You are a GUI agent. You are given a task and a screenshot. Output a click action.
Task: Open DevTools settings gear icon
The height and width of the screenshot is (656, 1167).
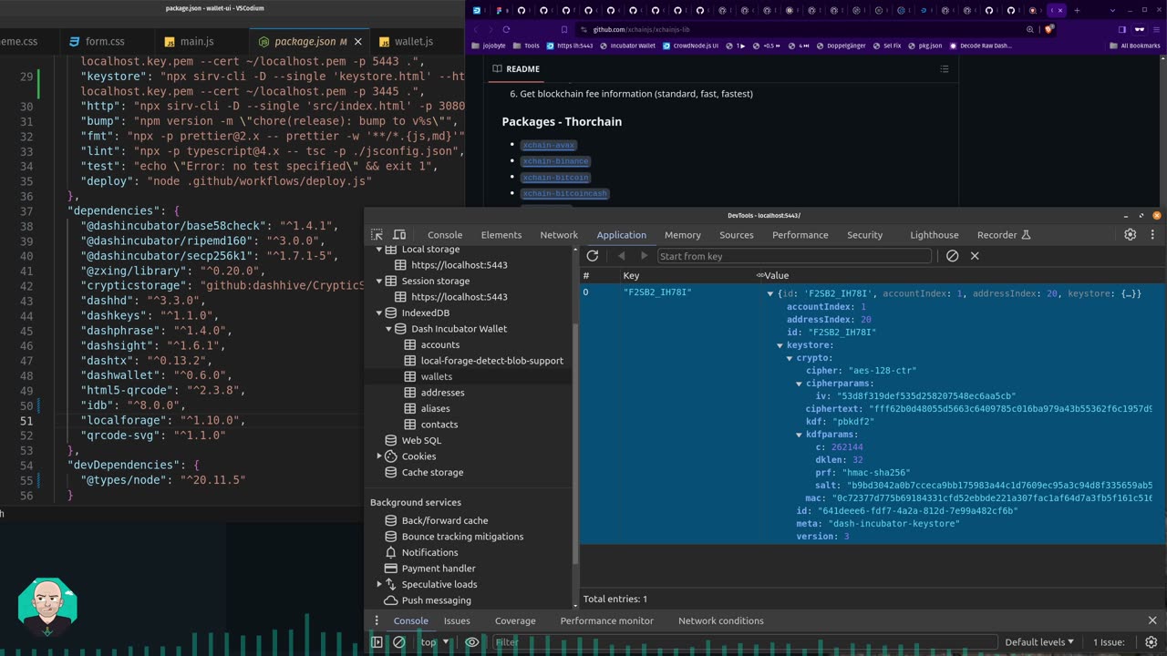pyautogui.click(x=1130, y=234)
